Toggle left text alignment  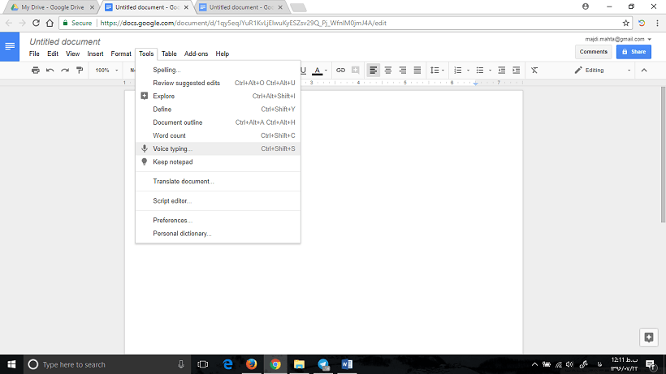tap(373, 71)
